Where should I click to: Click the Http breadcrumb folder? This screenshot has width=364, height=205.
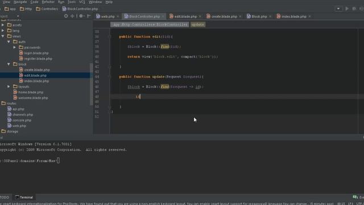(26, 9)
